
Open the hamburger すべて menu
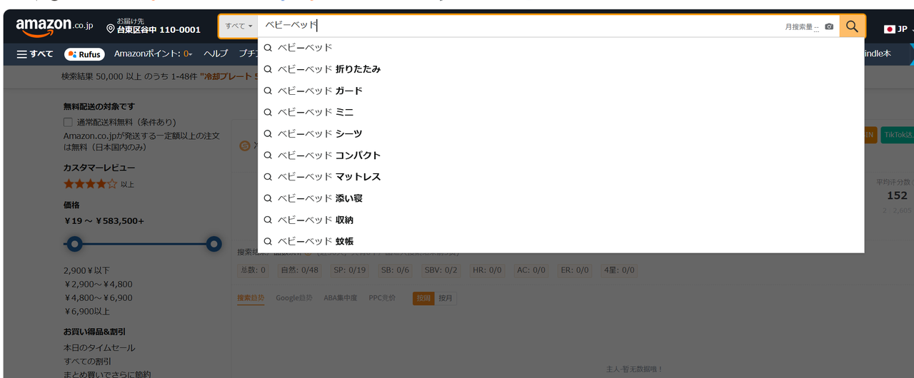click(x=35, y=54)
